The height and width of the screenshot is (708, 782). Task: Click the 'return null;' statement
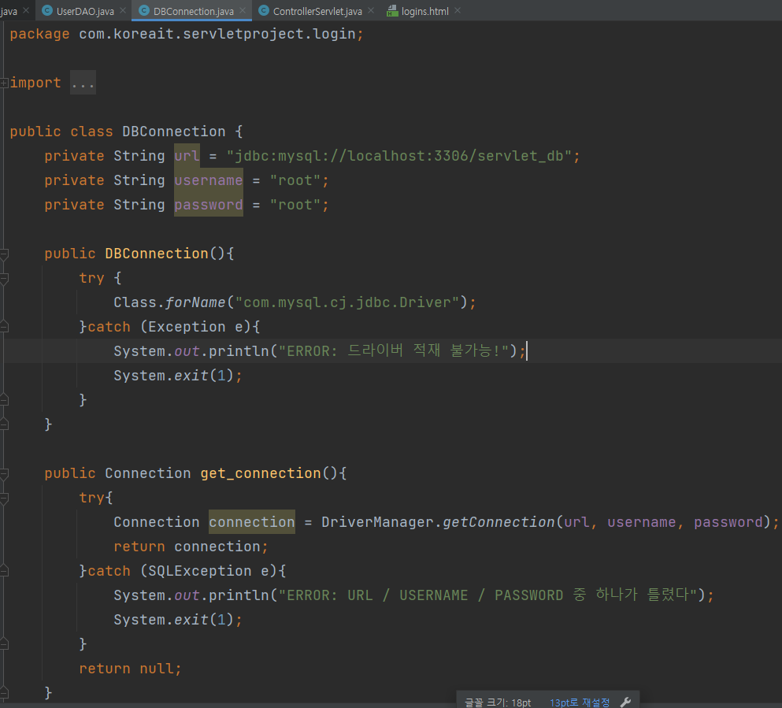(130, 669)
